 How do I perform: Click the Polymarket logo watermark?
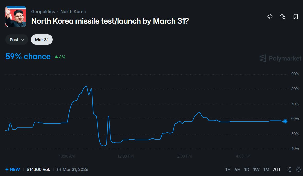point(280,58)
